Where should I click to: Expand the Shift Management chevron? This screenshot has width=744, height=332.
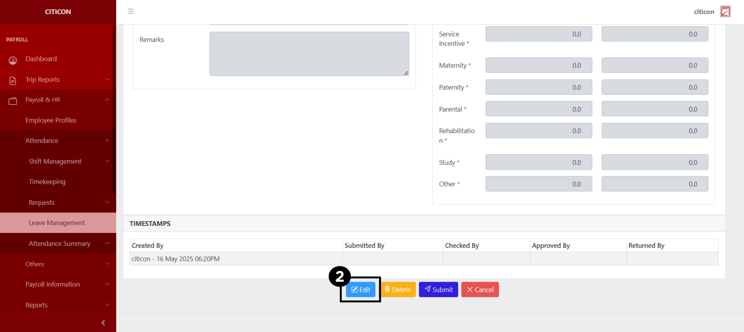click(107, 161)
